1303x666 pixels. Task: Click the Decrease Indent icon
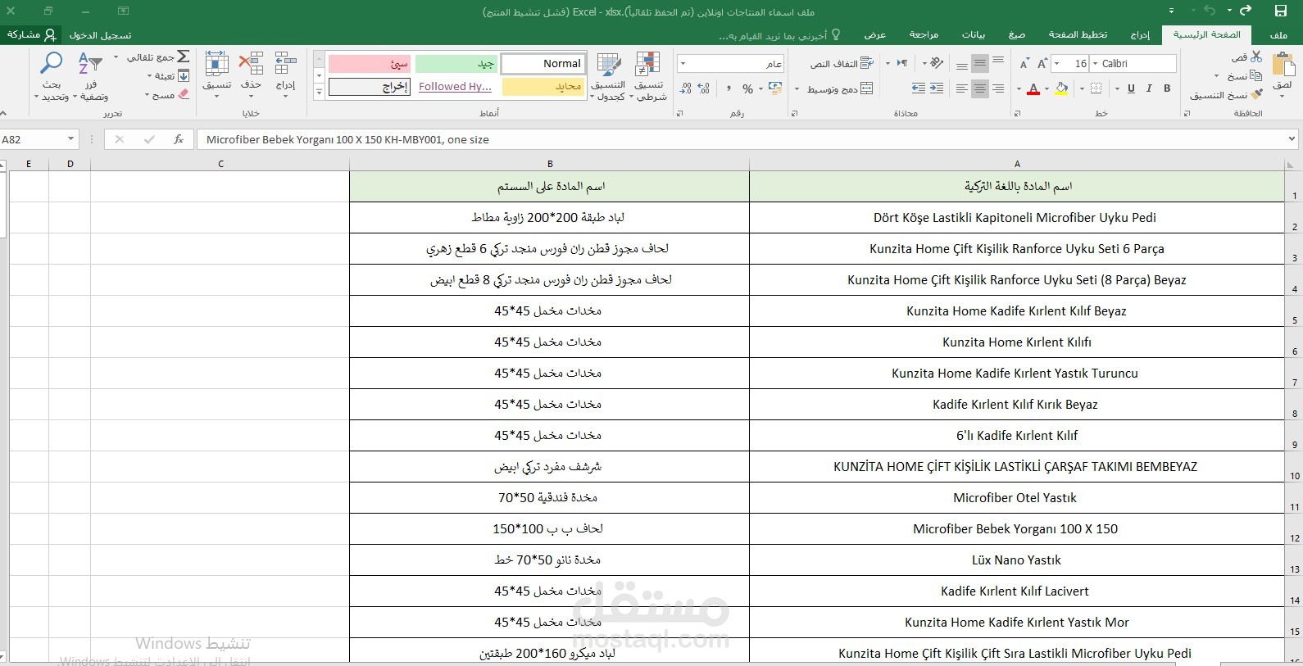tap(937, 88)
